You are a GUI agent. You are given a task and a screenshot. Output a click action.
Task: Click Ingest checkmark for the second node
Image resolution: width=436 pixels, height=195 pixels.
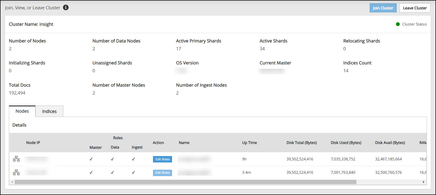coord(133,173)
